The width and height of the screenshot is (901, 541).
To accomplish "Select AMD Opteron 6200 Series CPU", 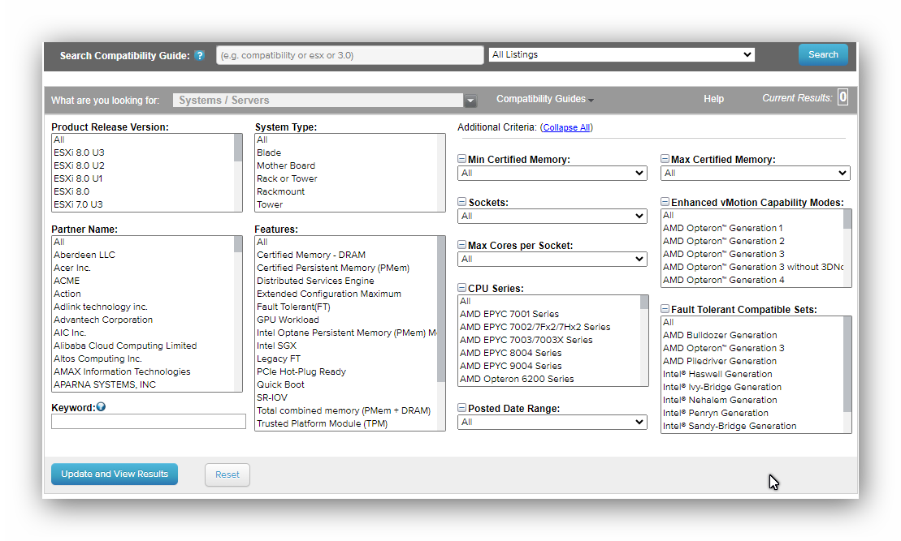I will pyautogui.click(x=517, y=380).
